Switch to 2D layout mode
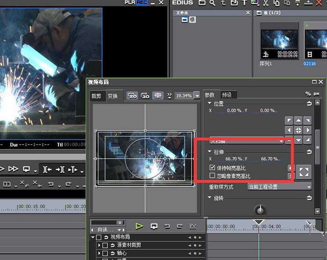Viewport: 327px width, 260px height. pos(132,95)
